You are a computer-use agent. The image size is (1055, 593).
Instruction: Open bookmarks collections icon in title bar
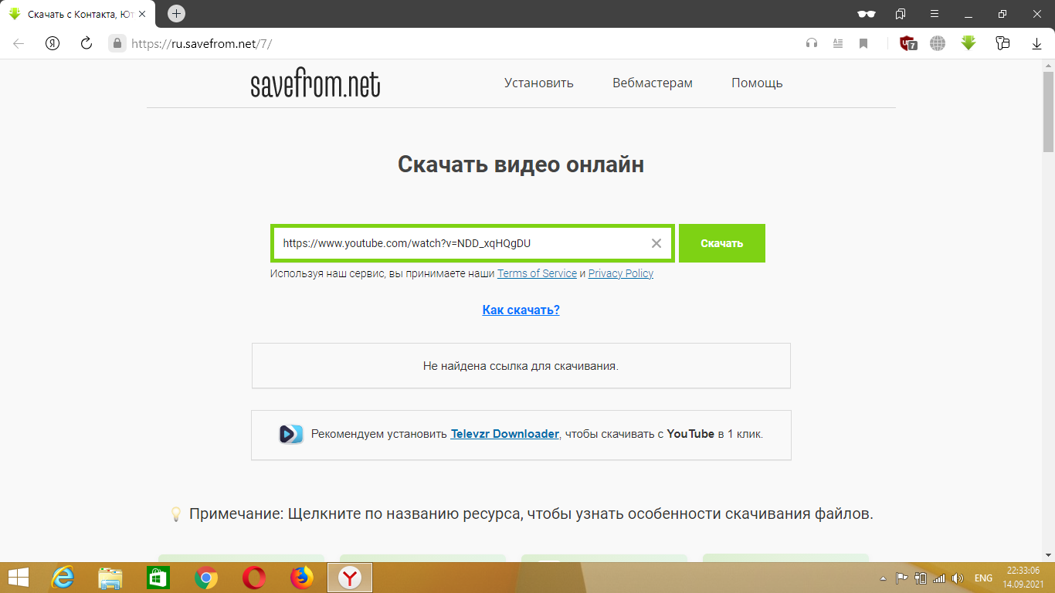pyautogui.click(x=901, y=14)
